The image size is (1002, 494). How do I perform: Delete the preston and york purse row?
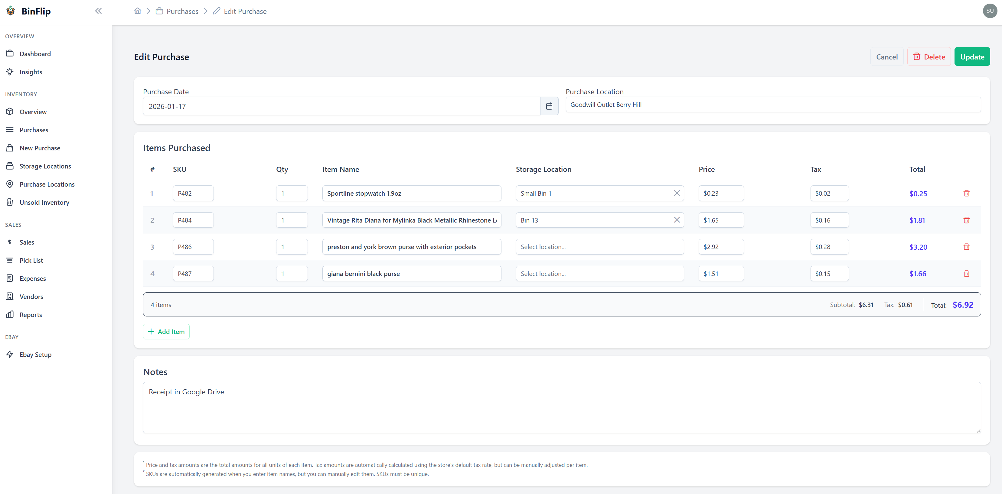pos(966,247)
